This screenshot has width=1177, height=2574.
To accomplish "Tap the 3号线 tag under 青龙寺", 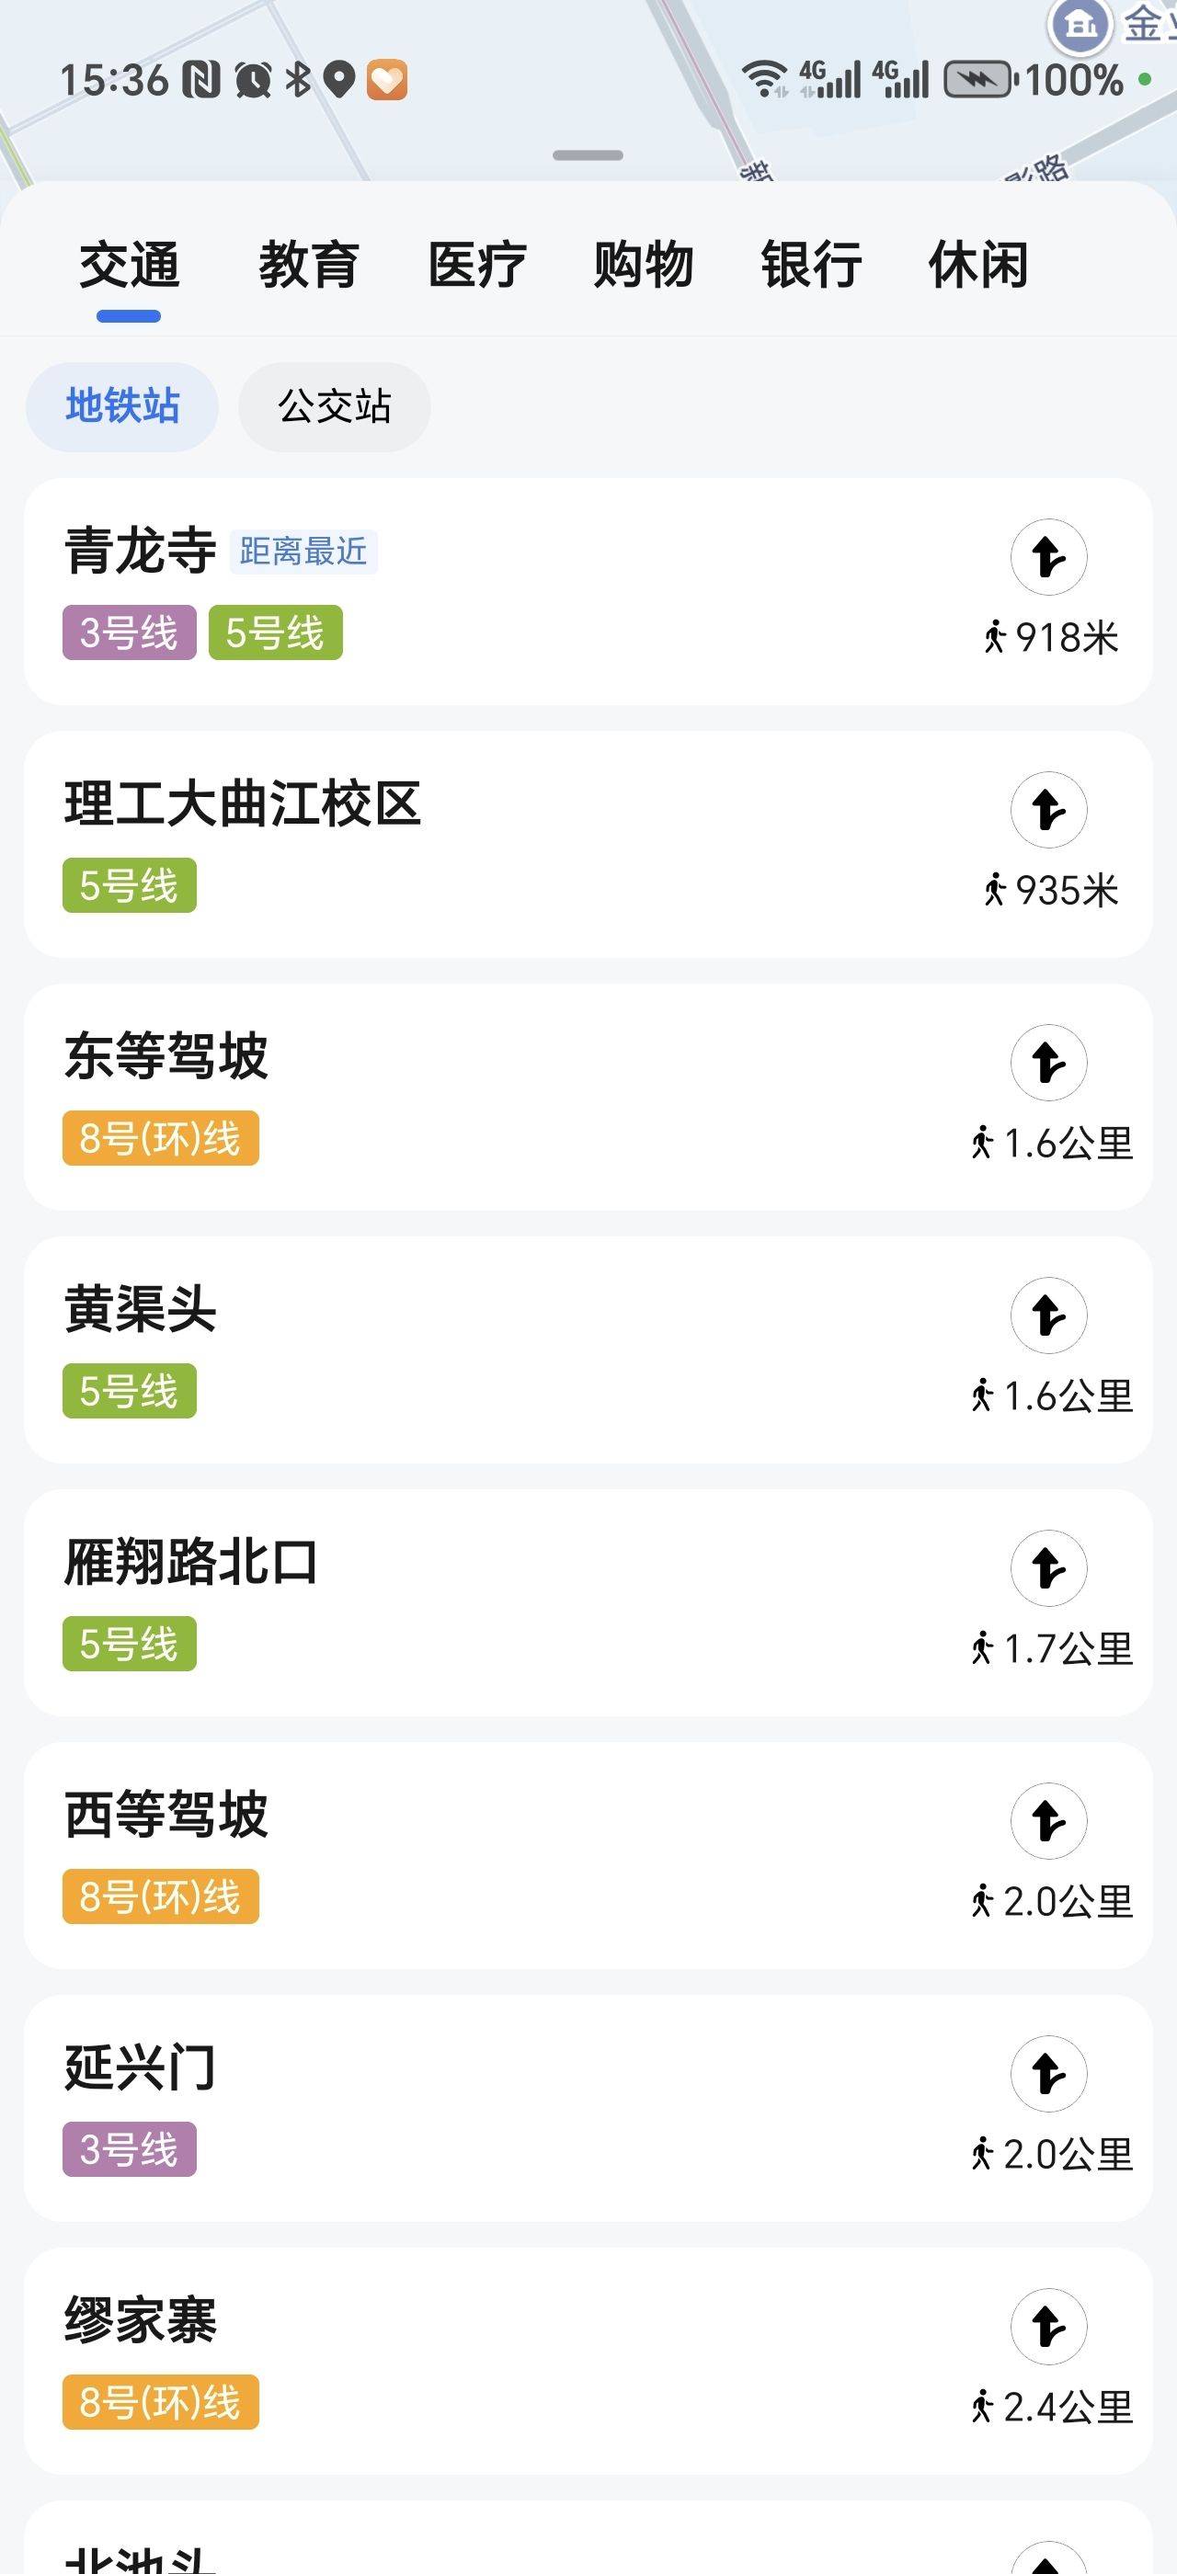I will tap(129, 632).
